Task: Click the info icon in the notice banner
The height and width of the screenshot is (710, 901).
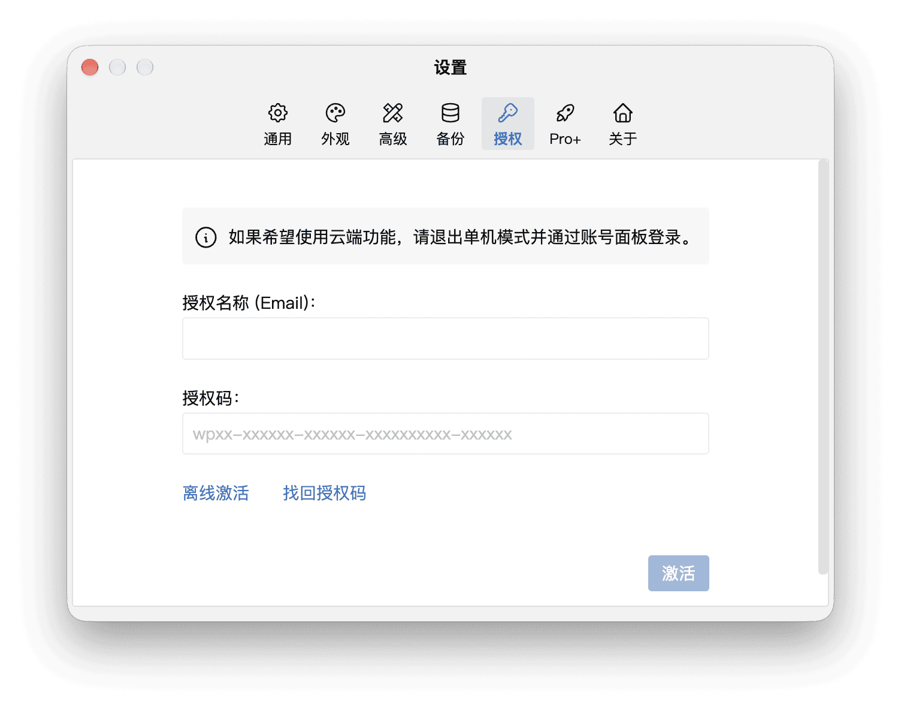Action: coord(206,237)
